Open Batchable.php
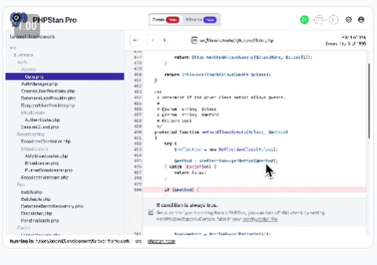377x265 pixels. (x=35, y=199)
